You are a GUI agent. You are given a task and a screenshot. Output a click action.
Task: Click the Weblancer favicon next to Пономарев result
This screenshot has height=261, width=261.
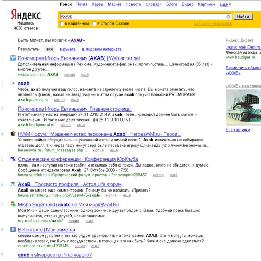tap(13, 58)
